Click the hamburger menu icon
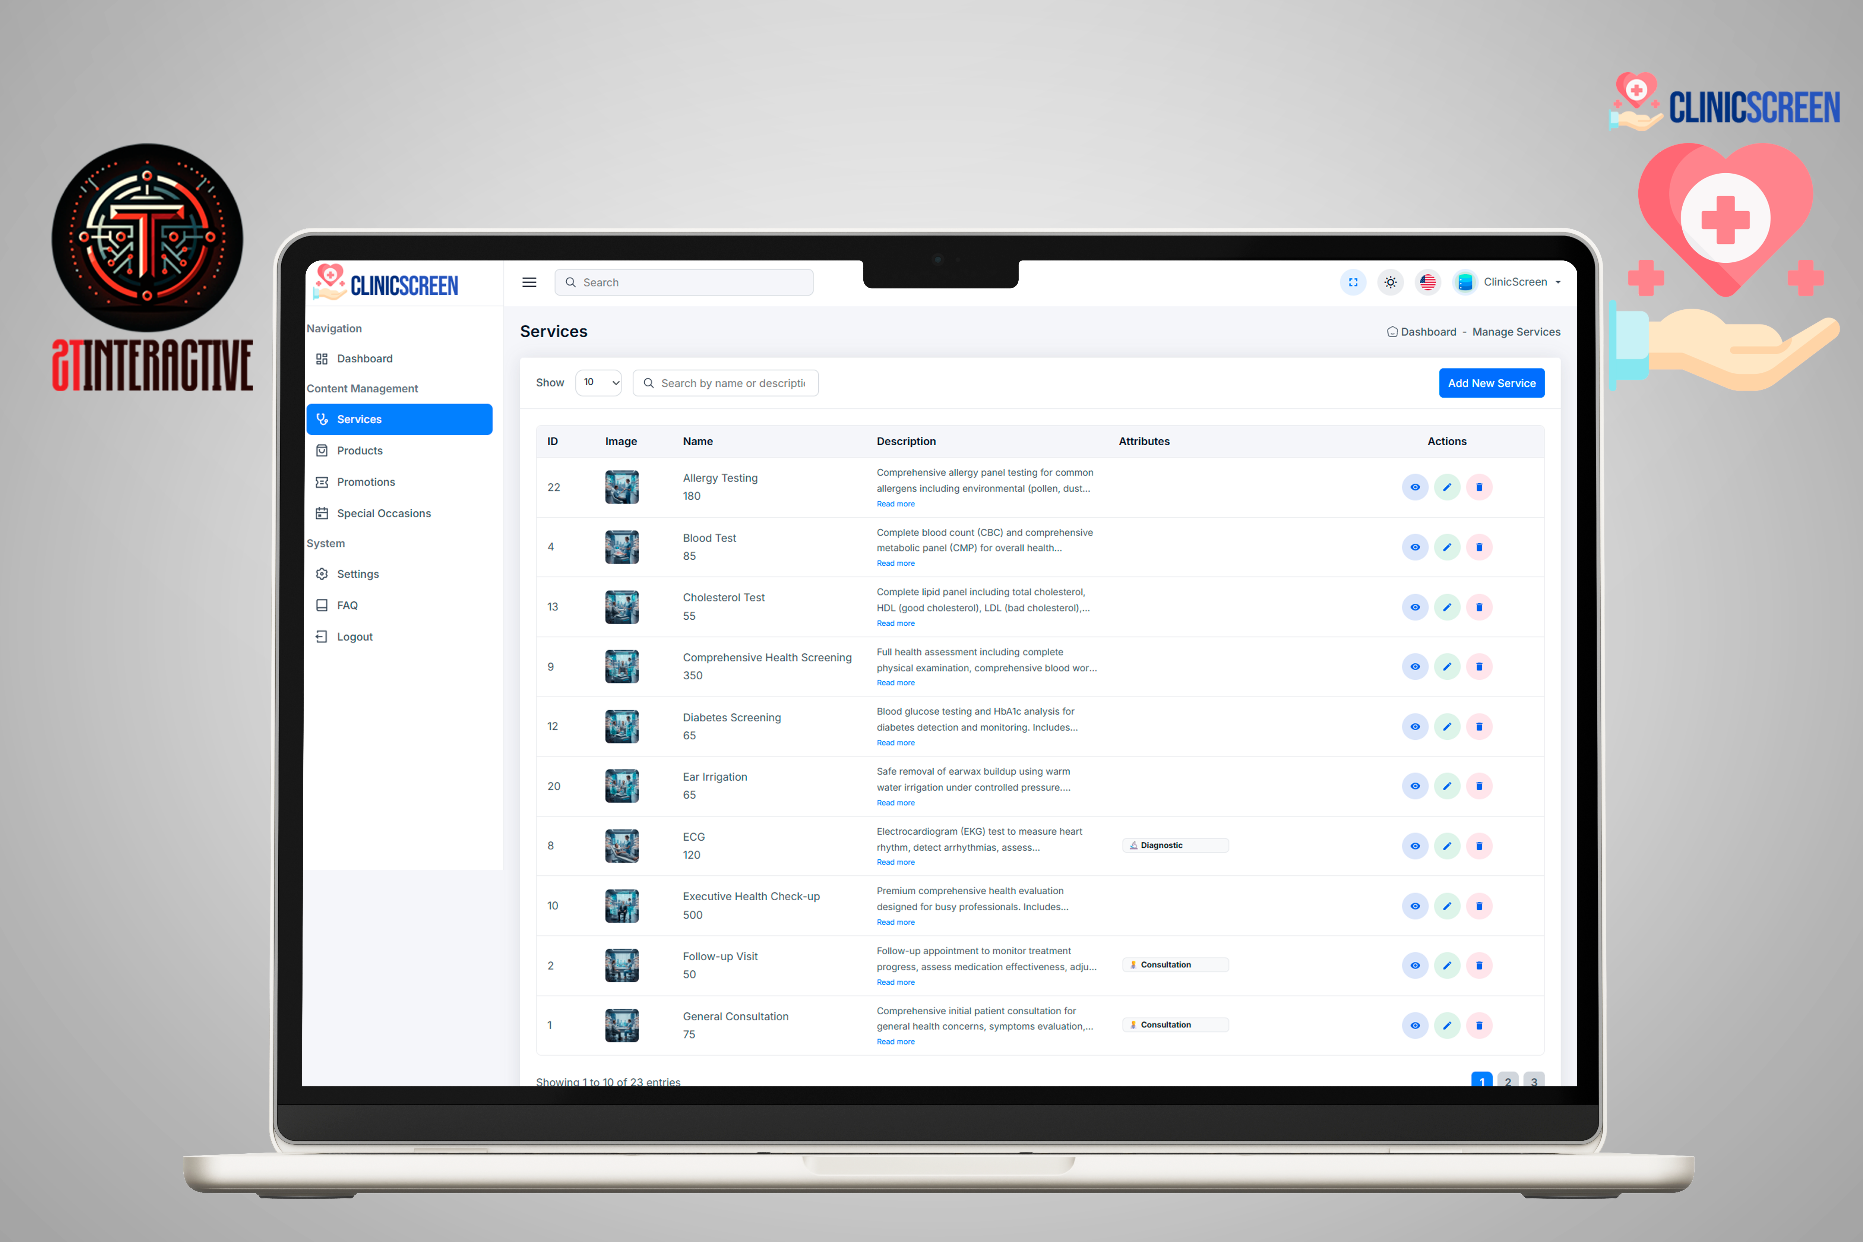This screenshot has height=1242, width=1863. pos(529,282)
